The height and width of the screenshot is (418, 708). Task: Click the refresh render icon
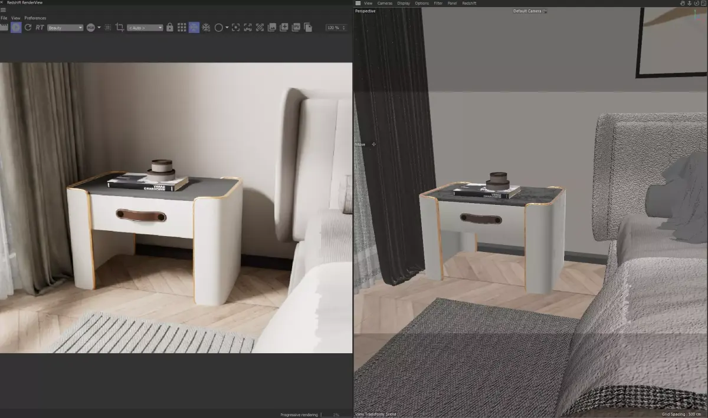28,27
